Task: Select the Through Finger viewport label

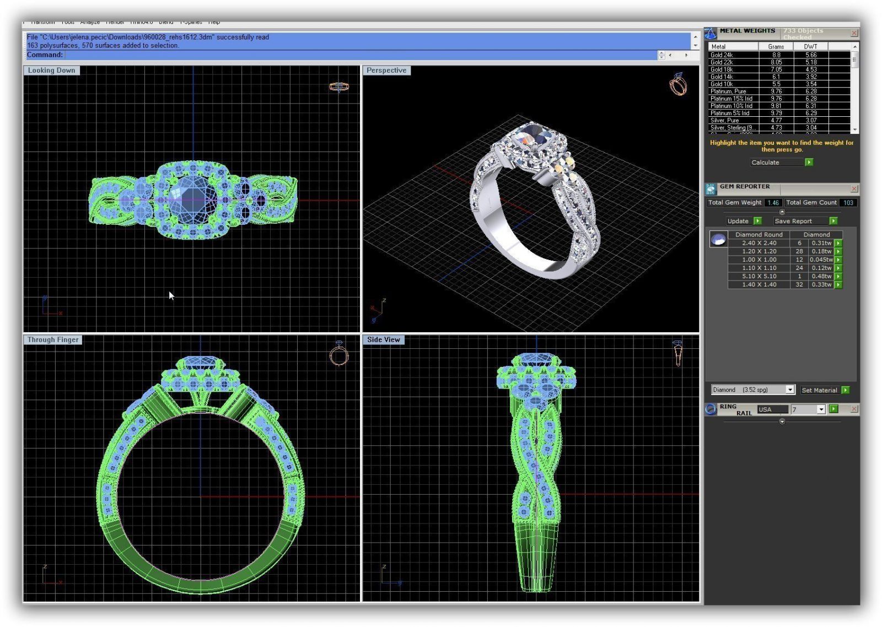Action: [x=53, y=340]
